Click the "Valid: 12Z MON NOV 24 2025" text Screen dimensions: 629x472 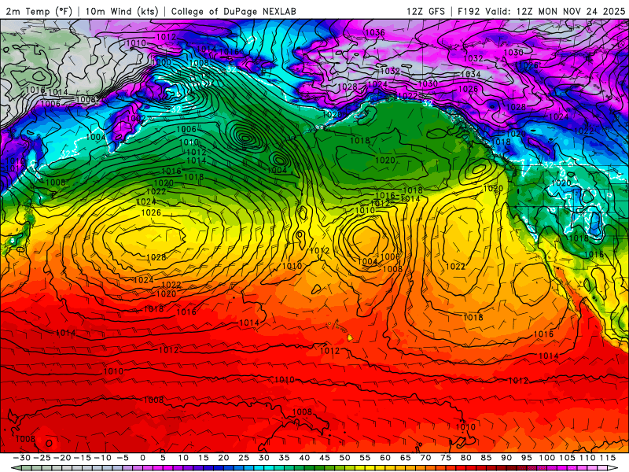click(555, 11)
